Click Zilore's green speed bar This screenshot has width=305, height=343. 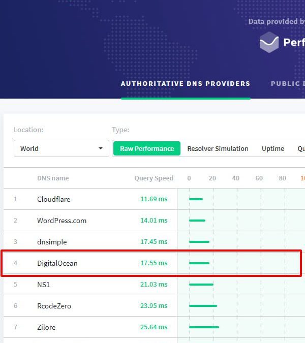(x=204, y=327)
